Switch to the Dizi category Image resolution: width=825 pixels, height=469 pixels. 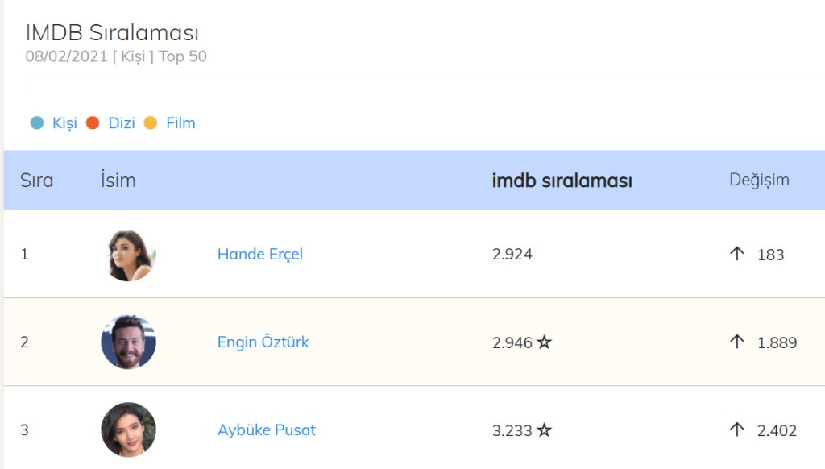pos(122,123)
